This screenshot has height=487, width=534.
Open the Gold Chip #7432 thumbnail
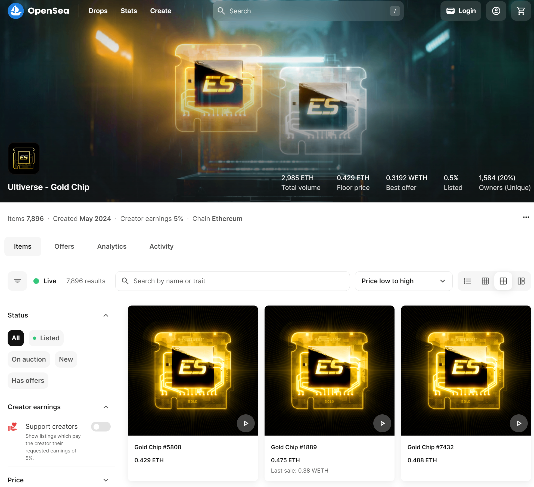[x=466, y=371]
